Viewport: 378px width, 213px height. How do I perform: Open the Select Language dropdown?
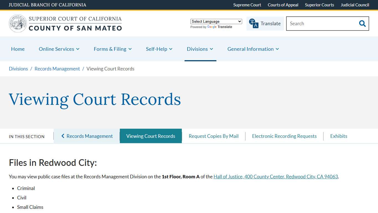click(x=216, y=21)
